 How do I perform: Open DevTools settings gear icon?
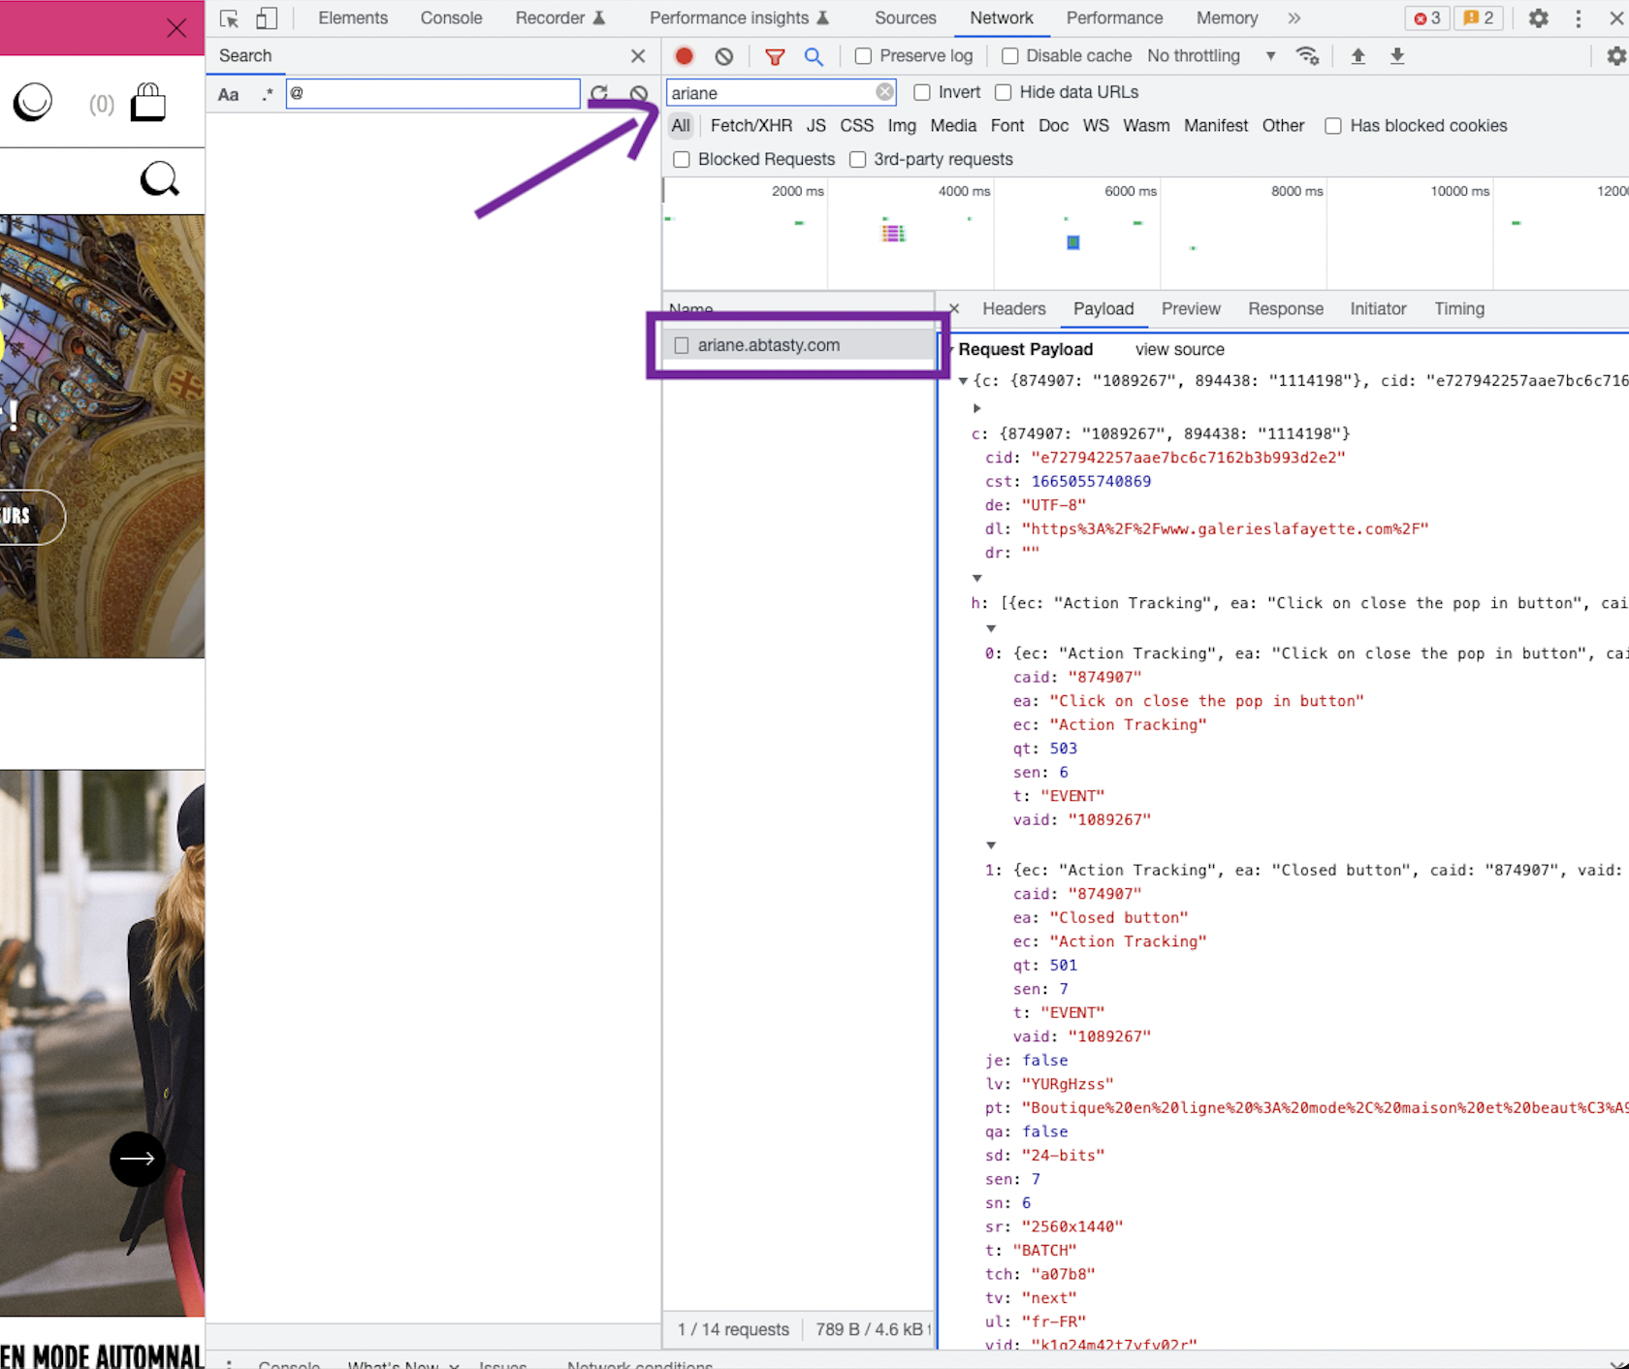coord(1538,17)
